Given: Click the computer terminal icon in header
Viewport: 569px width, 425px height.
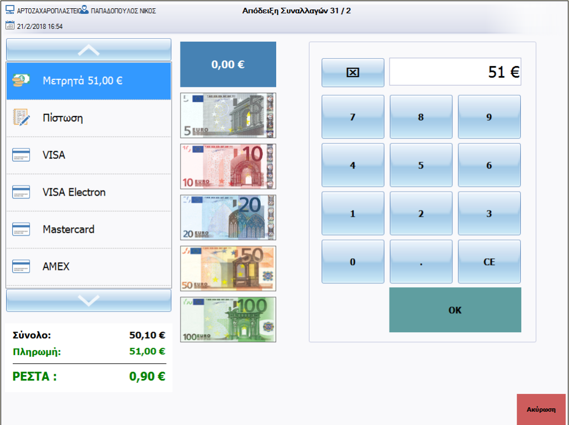Looking at the screenshot, I should coord(10,10).
